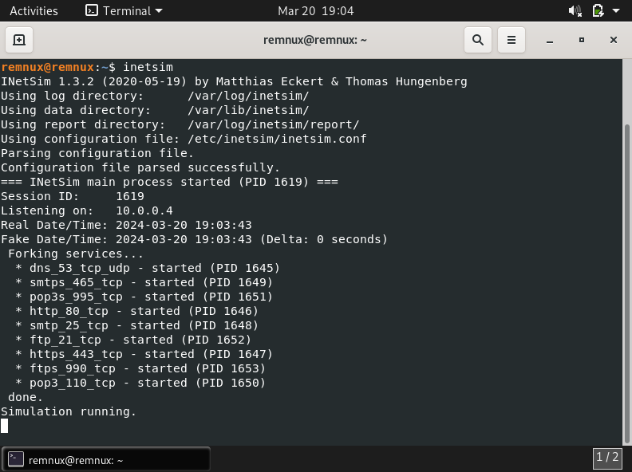
Task: Open the terminal hamburger menu
Action: point(511,40)
